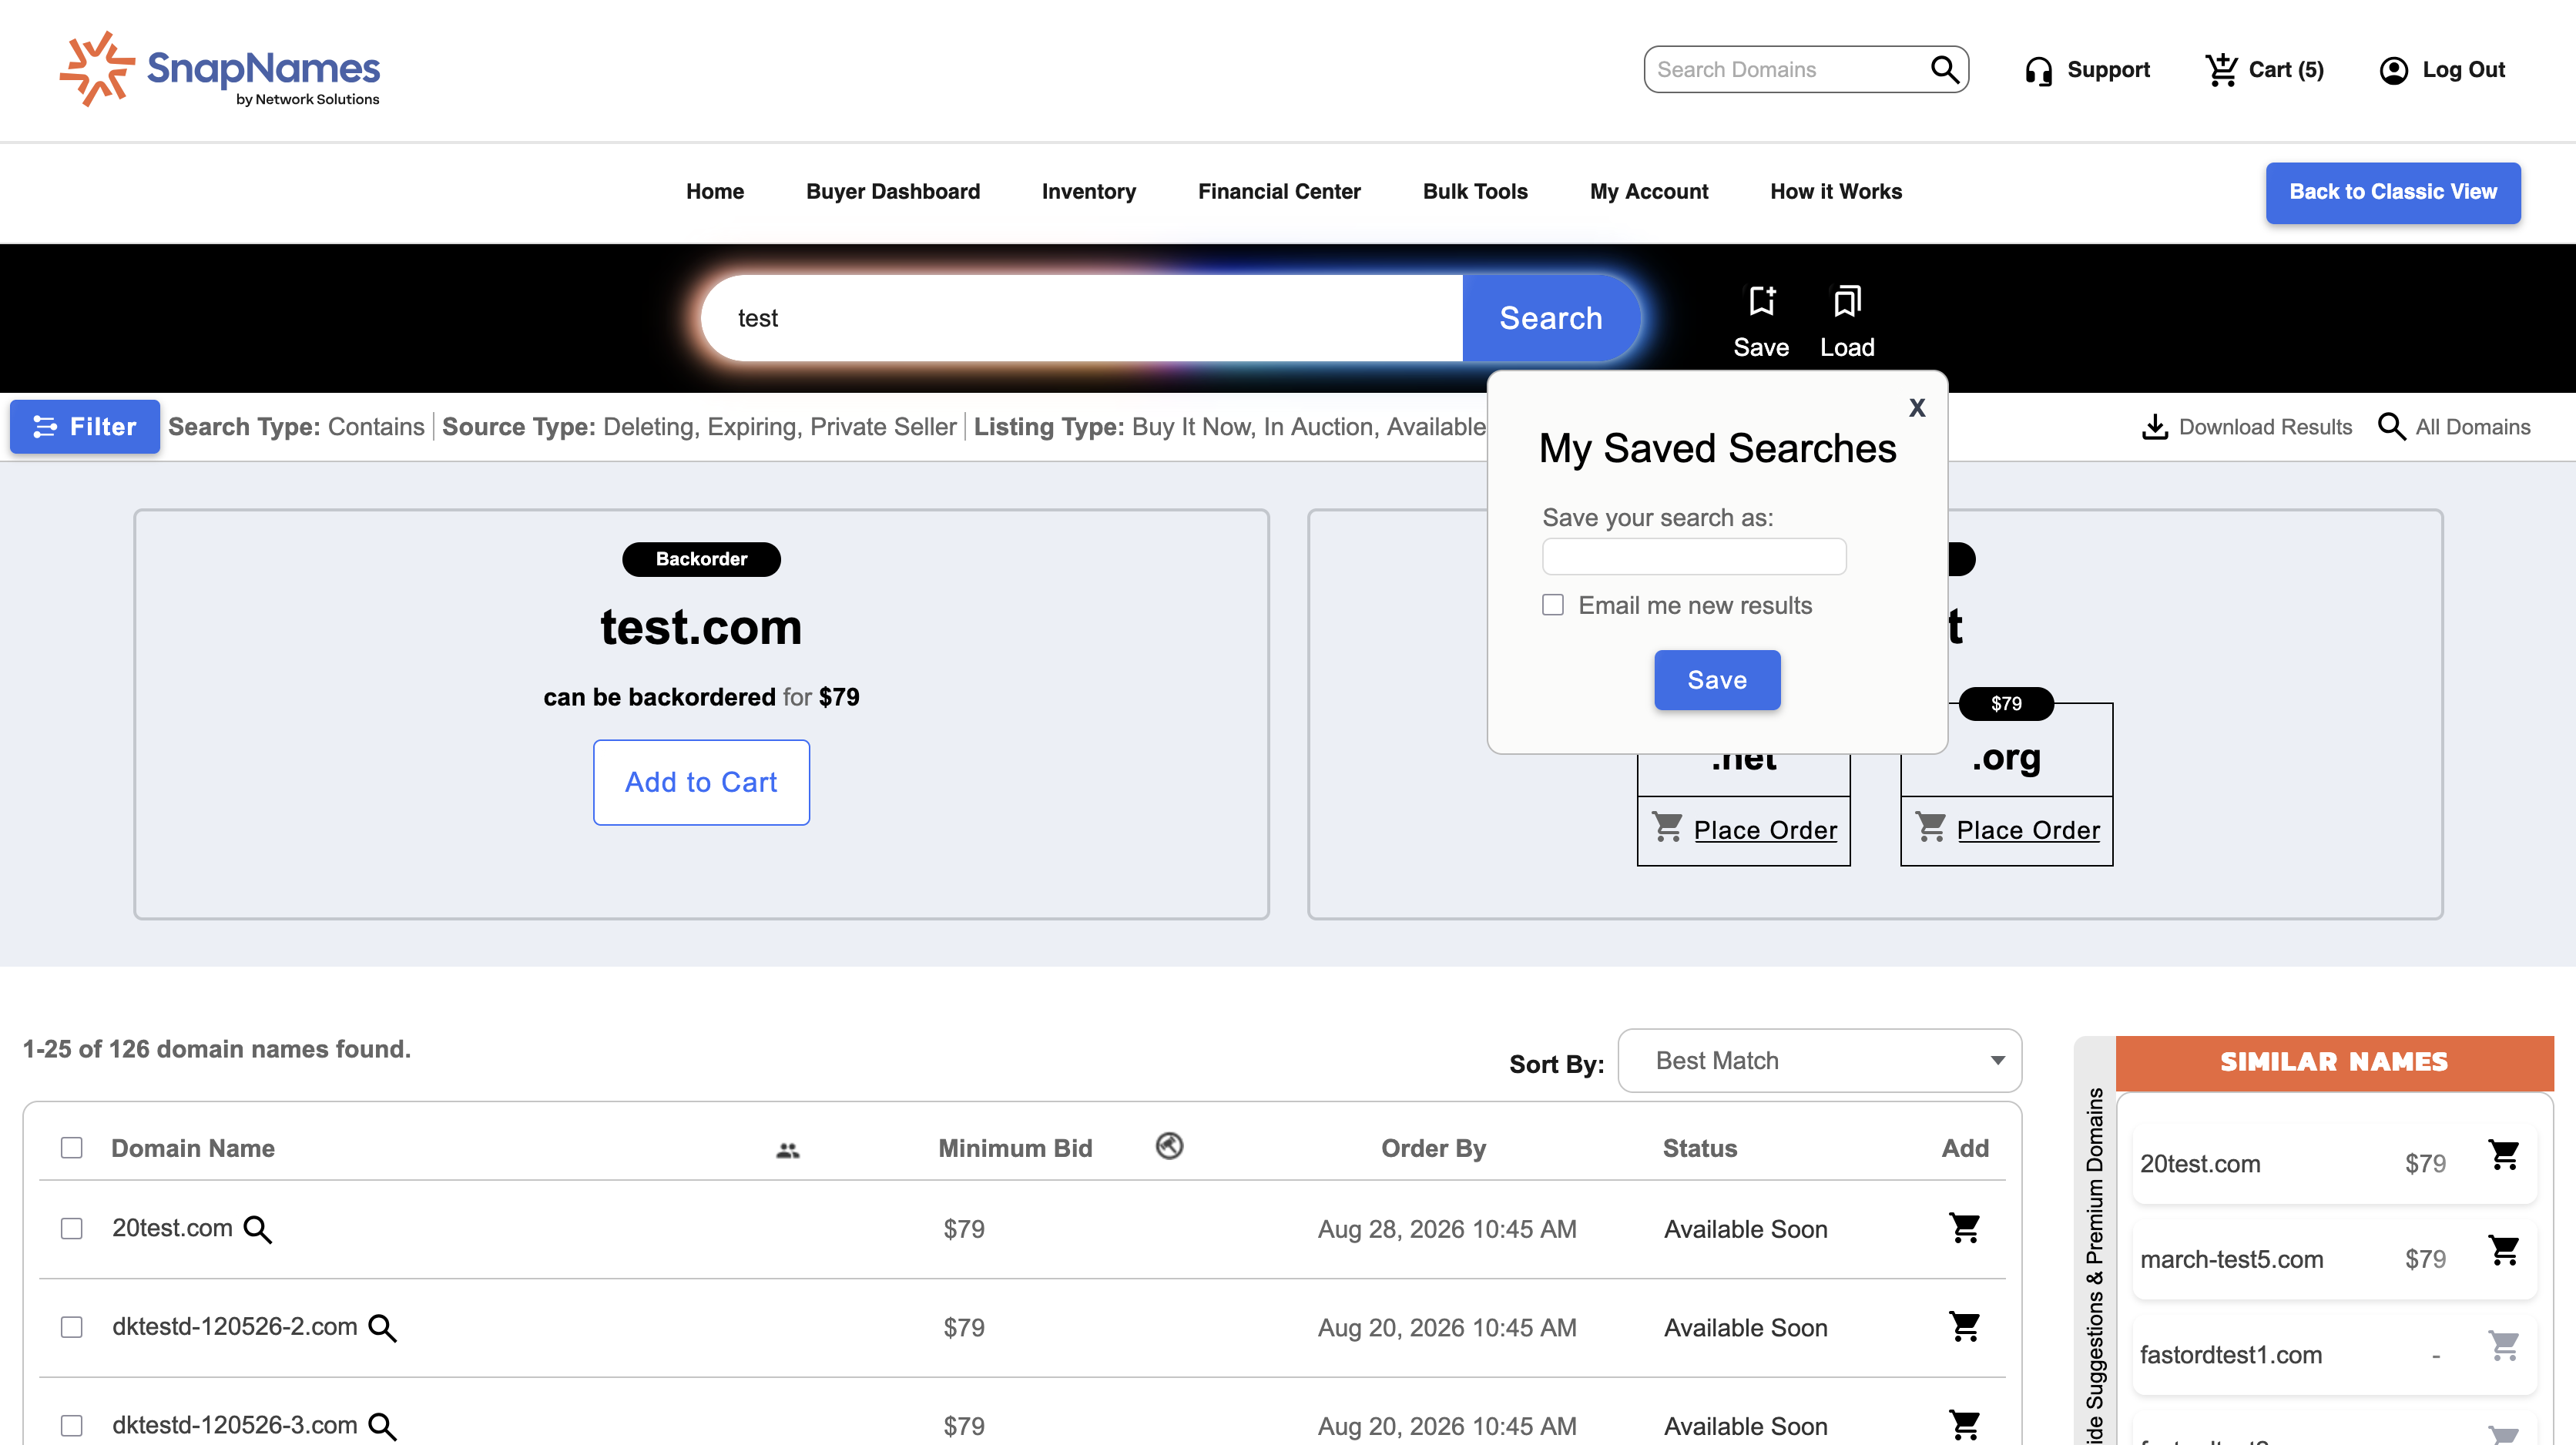Click the Download Results icon
Screen dimensions: 2576x1445
pos(2155,427)
